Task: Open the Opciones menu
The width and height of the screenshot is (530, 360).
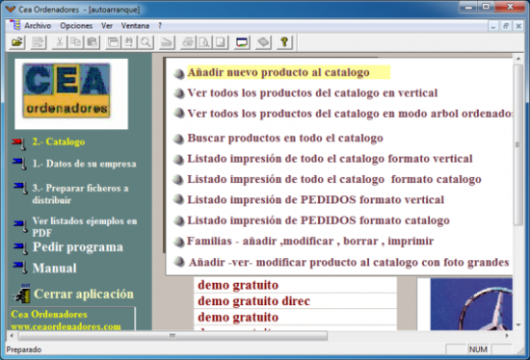Action: 76,26
